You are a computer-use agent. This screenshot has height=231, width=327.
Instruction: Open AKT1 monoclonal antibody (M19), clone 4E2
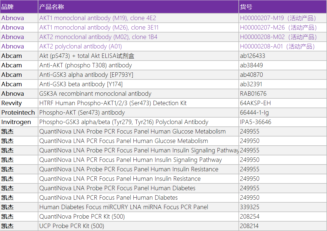pos(98,18)
